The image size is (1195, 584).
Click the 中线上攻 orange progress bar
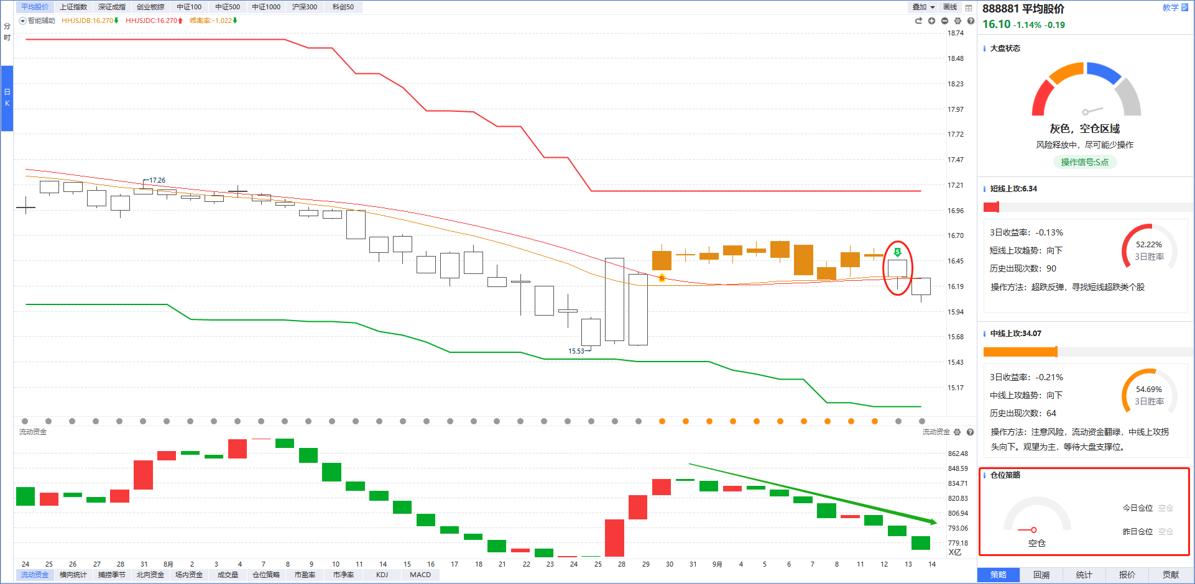pyautogui.click(x=1020, y=352)
